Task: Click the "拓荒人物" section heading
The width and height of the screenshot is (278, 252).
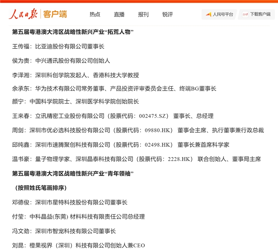Action: [x=73, y=32]
